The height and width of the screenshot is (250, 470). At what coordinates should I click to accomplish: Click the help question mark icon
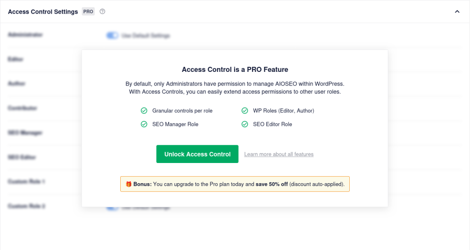102,11
